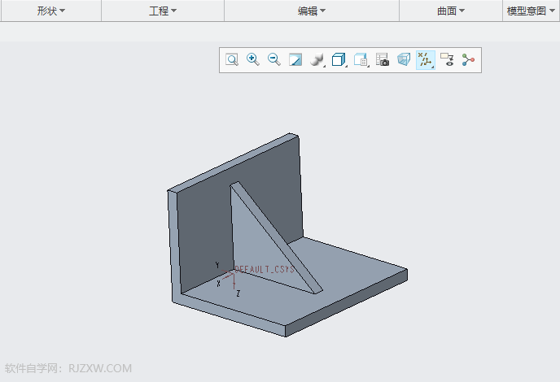560x382 pixels.
Task: Expand the 编辑 group dropdown
Action: (x=311, y=11)
